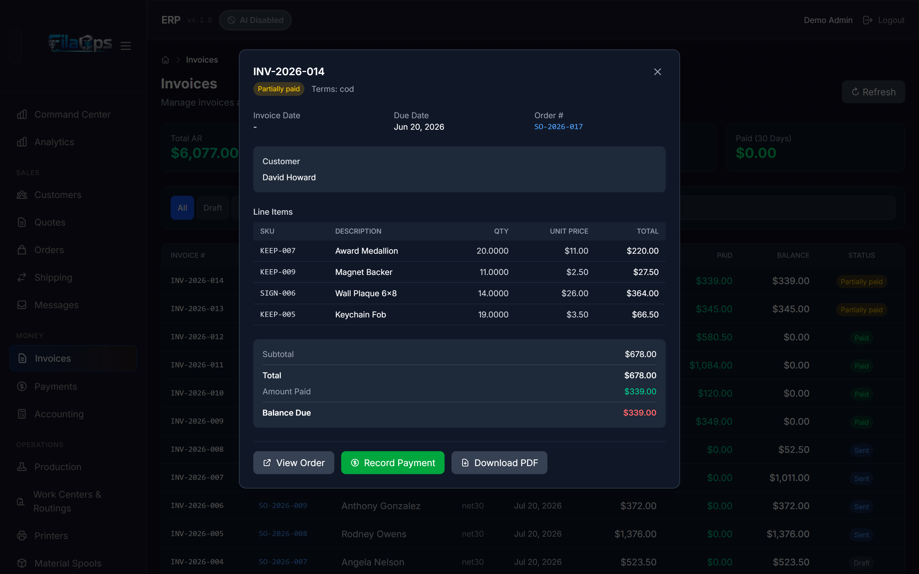
Task: Click the Printers sidebar icon
Action: coord(22,535)
